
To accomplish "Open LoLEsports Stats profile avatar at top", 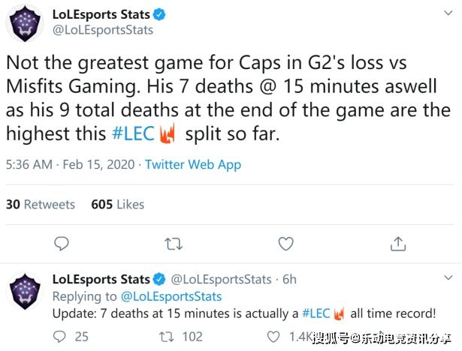I will pyautogui.click(x=25, y=22).
